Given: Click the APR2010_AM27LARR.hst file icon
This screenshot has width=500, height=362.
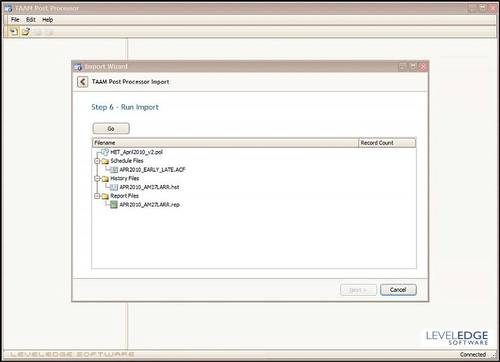Looking at the screenshot, I should coord(114,187).
